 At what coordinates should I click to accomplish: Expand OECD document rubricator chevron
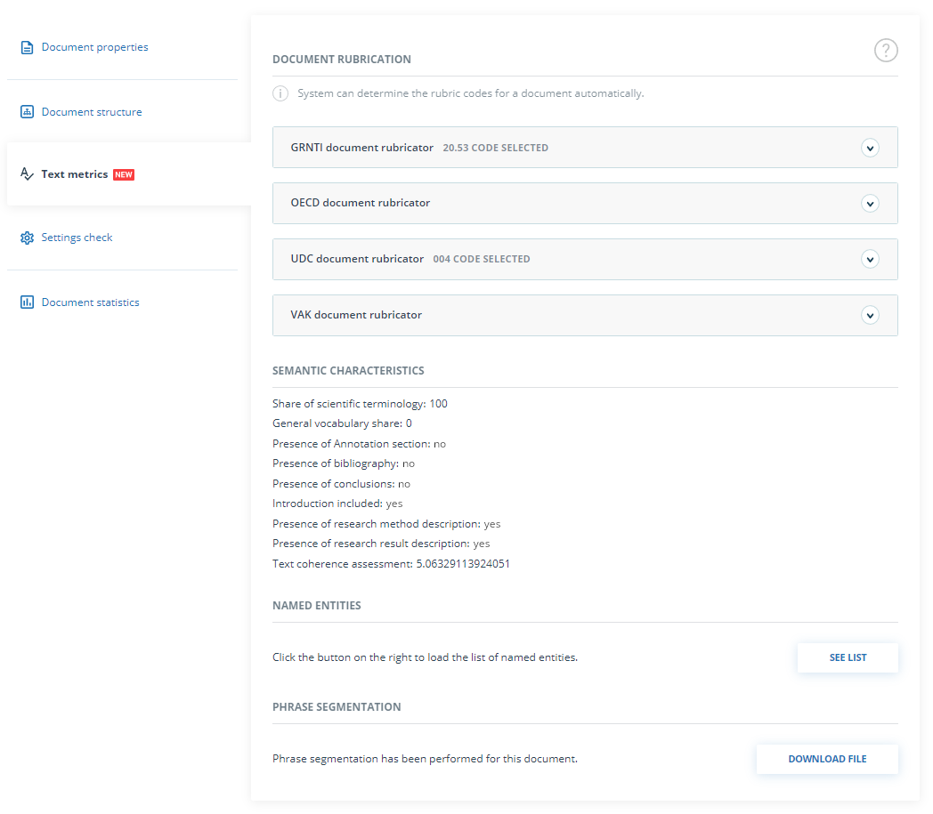pos(870,204)
